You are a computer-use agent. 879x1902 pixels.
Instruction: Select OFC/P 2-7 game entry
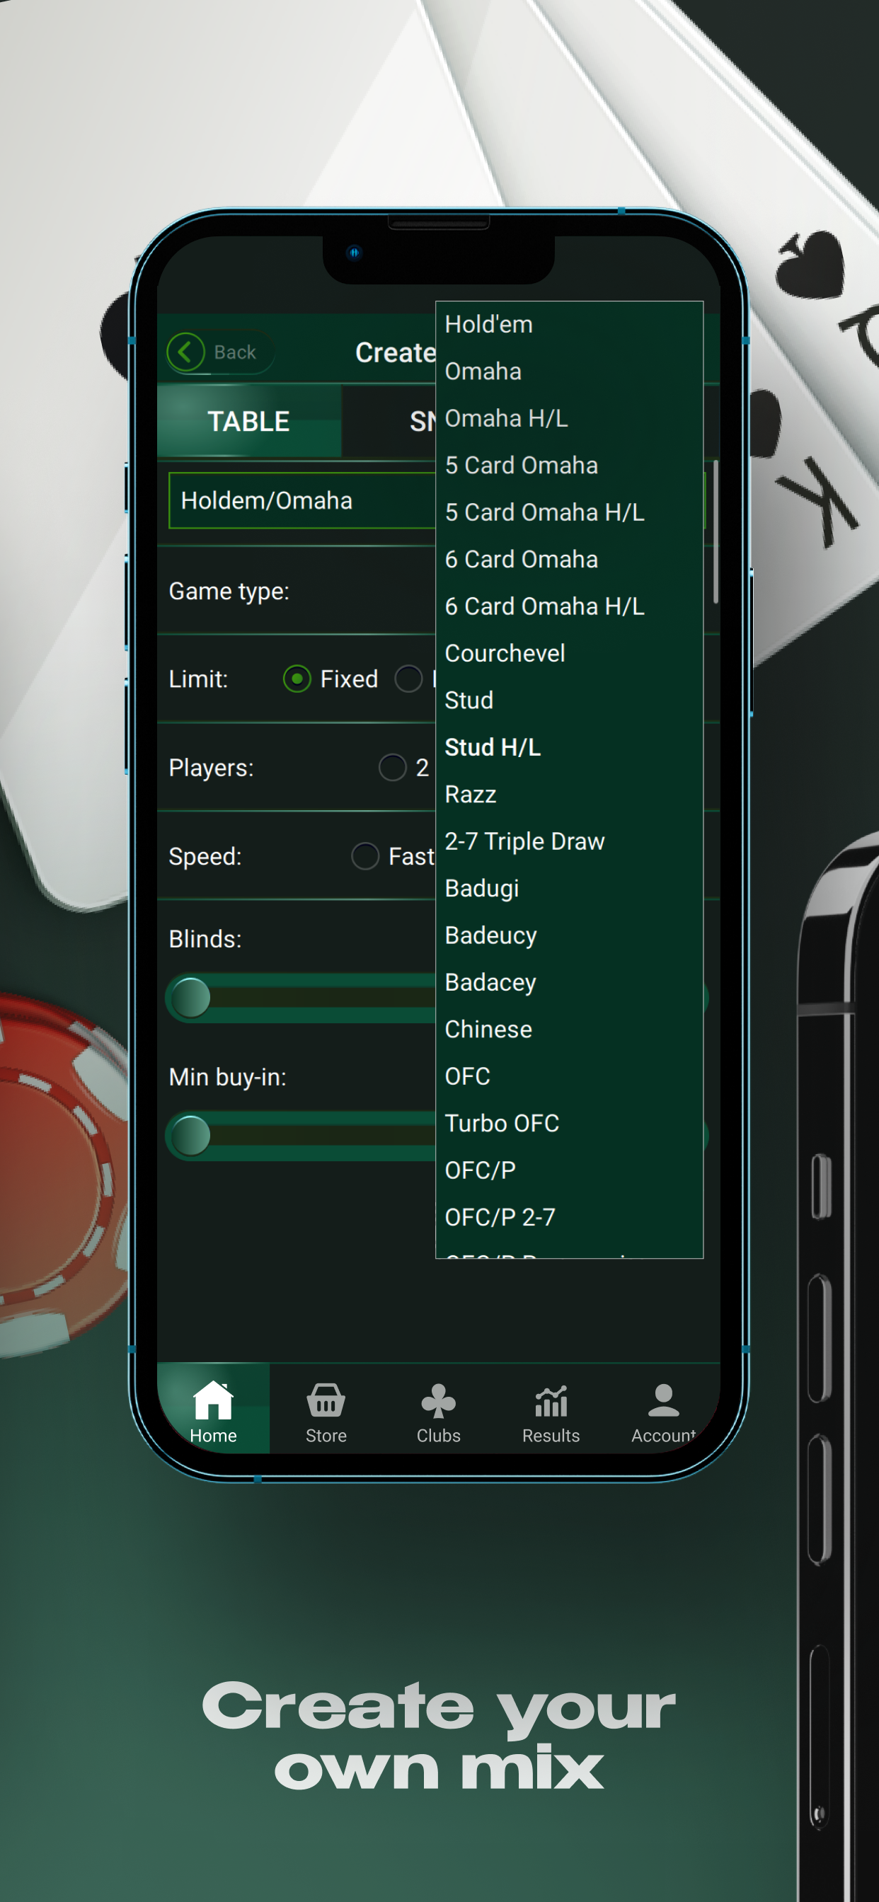569,1218
